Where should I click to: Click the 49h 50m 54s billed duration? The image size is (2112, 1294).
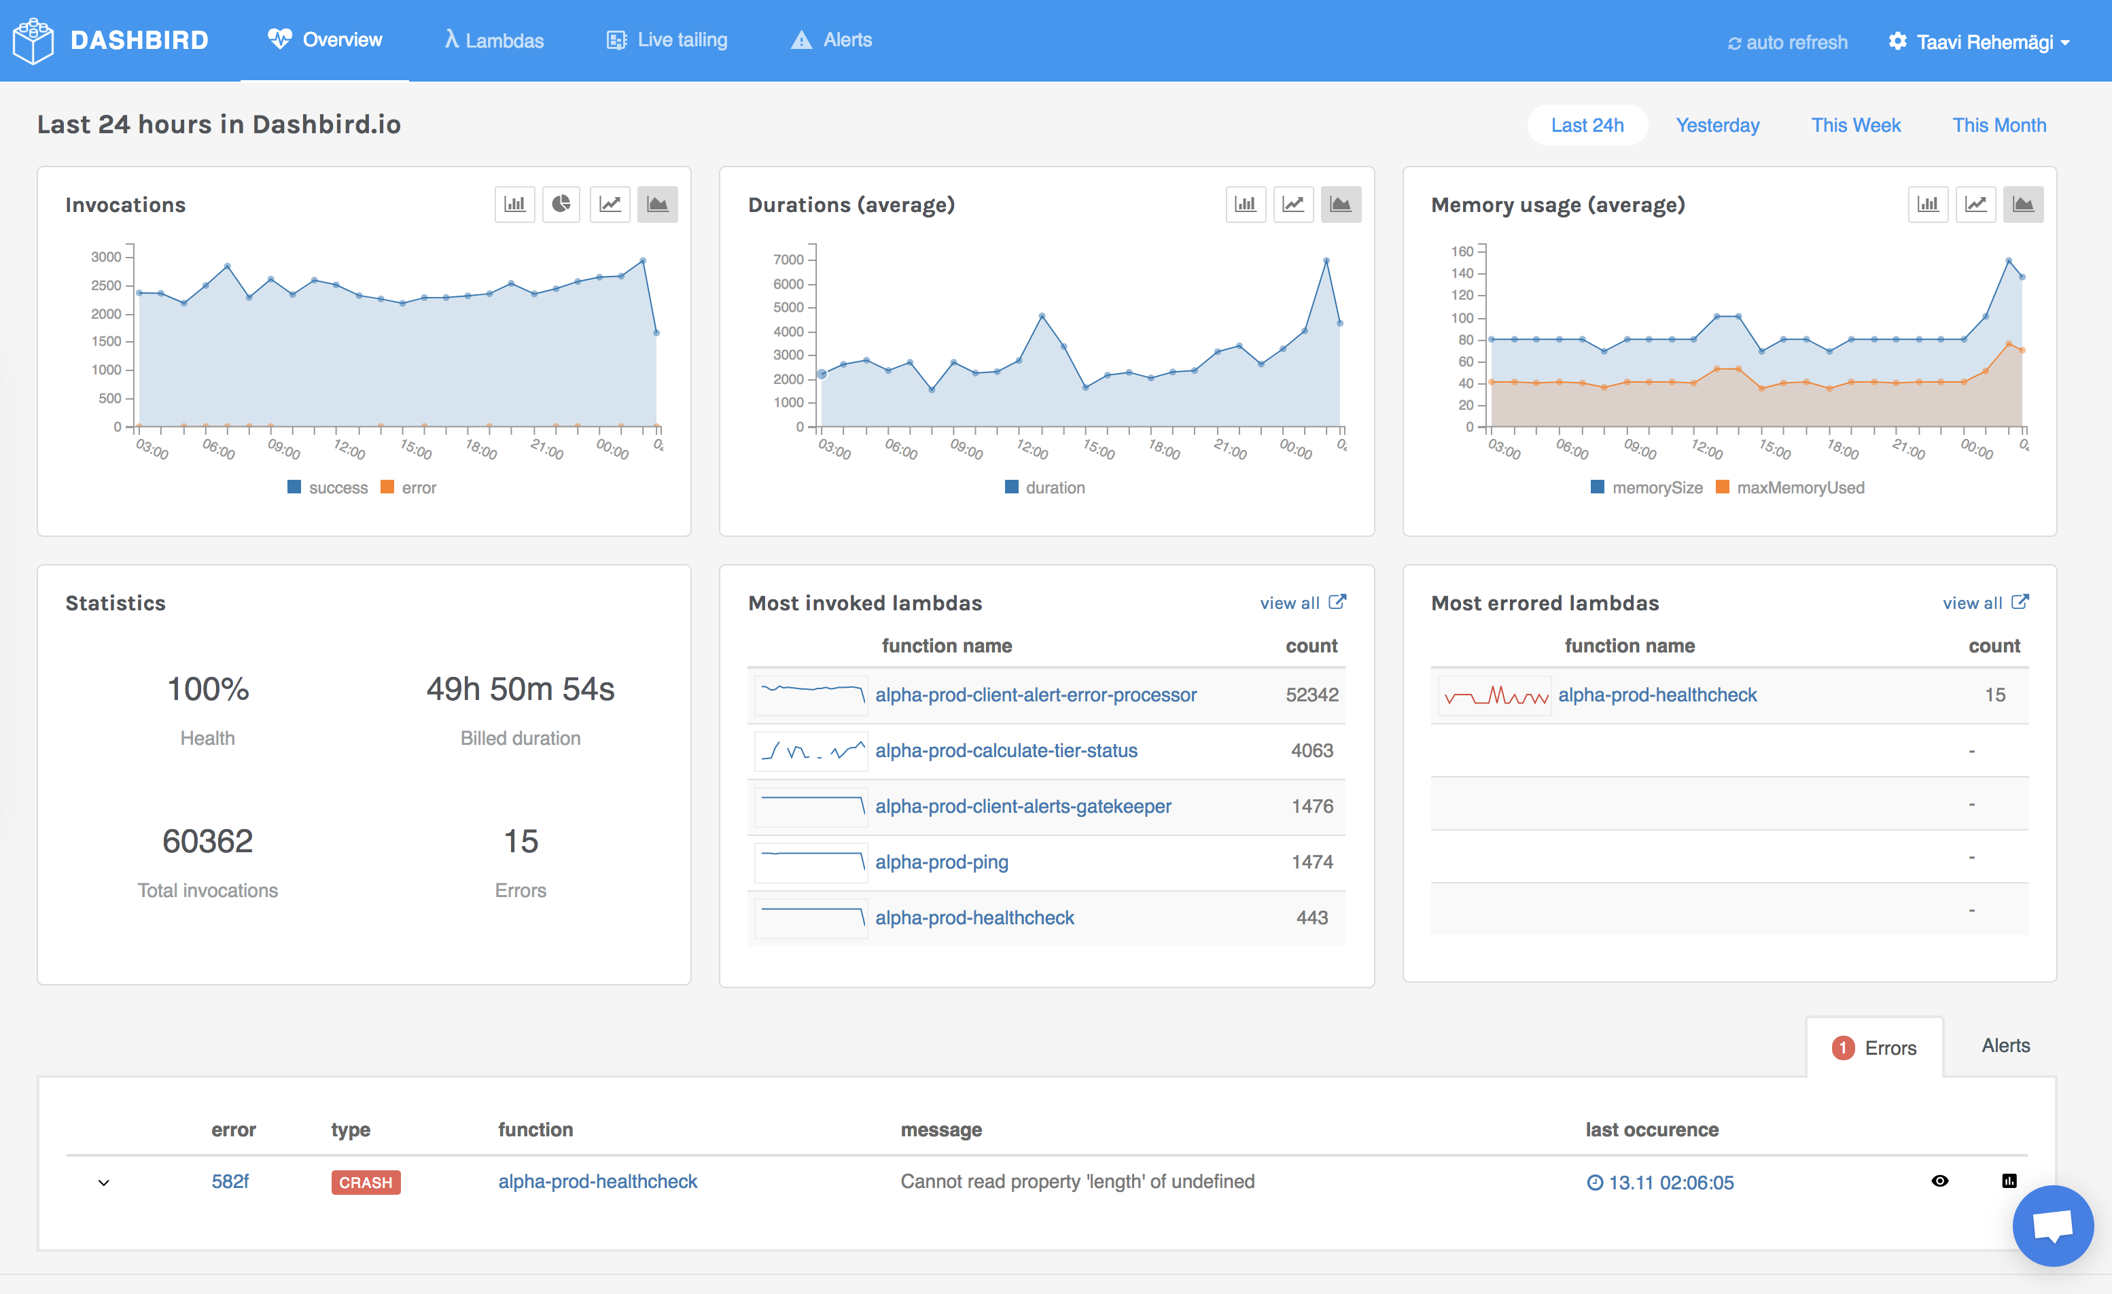pyautogui.click(x=521, y=689)
